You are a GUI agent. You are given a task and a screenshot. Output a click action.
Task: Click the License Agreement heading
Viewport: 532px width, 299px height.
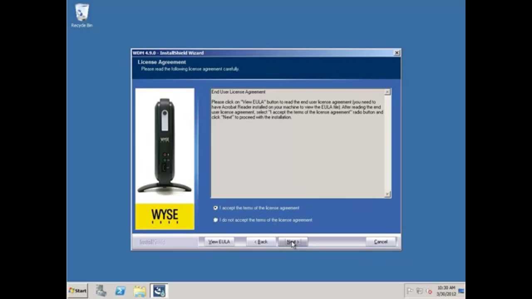[x=162, y=62]
